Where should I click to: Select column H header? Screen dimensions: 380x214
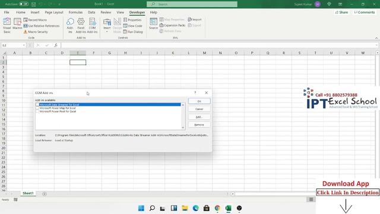click(x=125, y=53)
